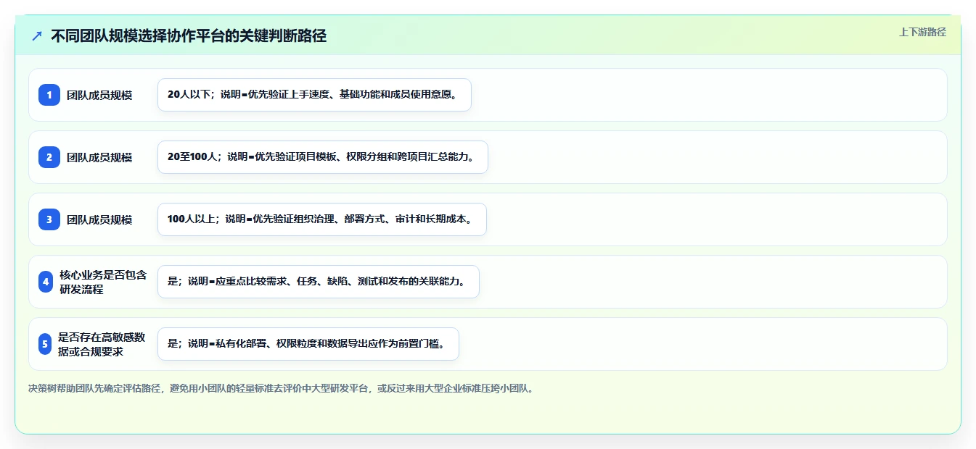Click the 上下游路径 label

[922, 32]
